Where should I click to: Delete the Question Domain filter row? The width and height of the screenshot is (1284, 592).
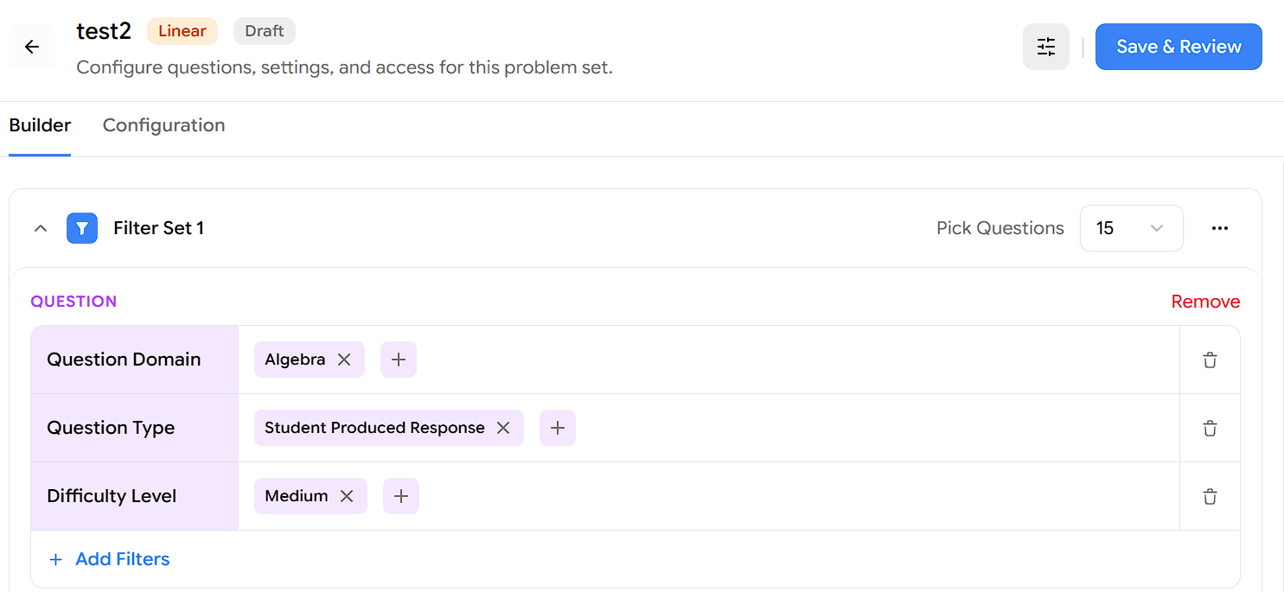pos(1210,360)
